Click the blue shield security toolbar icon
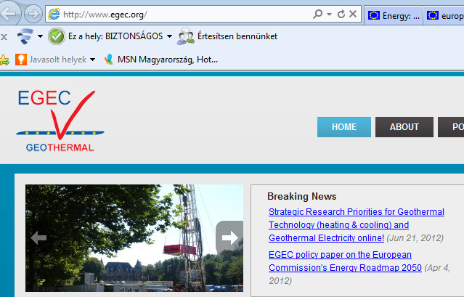Viewport: 464px width, 297px height. (25, 36)
